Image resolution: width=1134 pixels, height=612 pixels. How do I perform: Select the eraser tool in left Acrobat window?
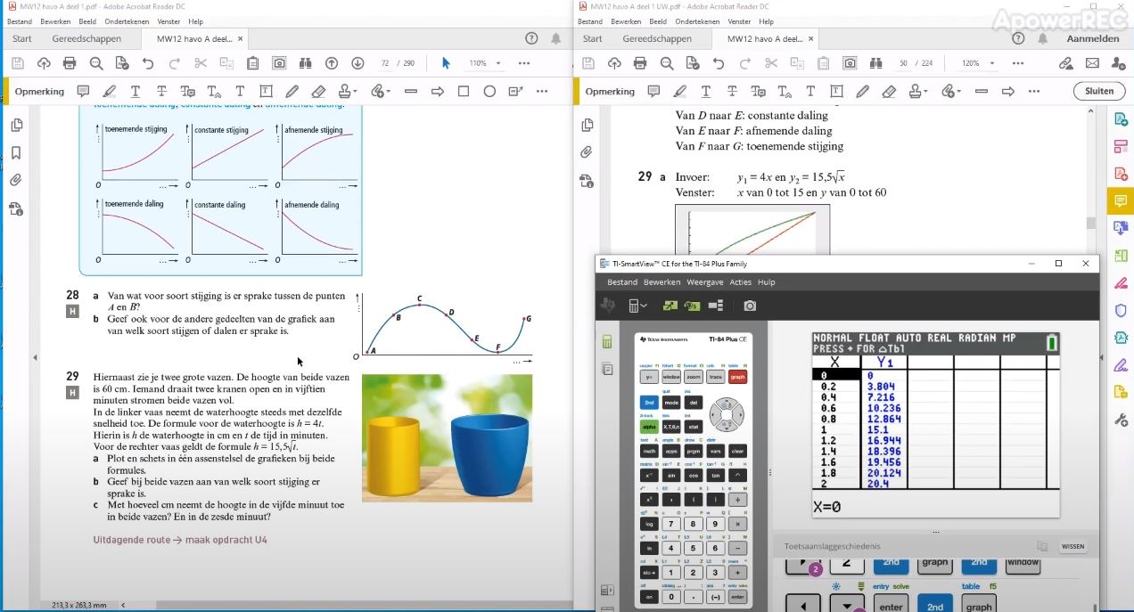point(318,91)
